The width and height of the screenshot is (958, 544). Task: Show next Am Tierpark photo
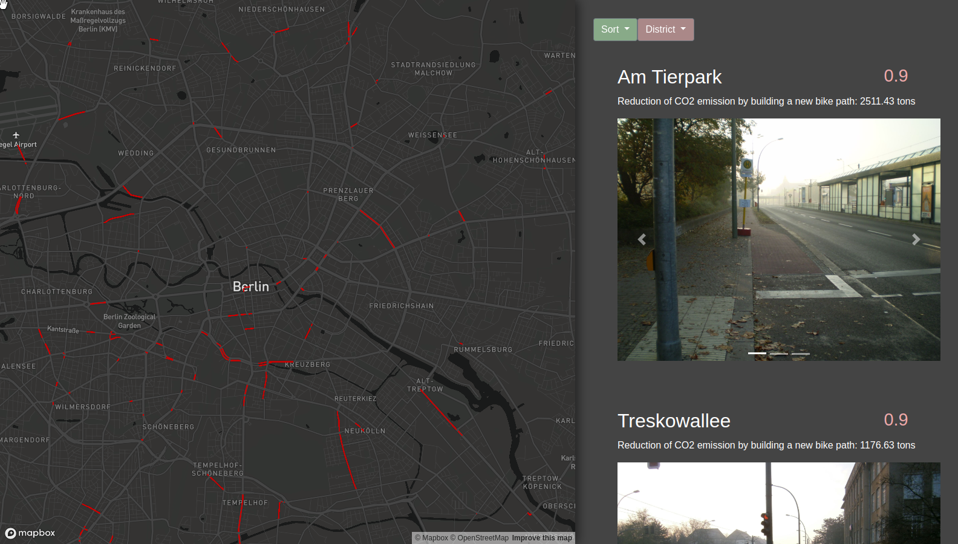(x=916, y=239)
